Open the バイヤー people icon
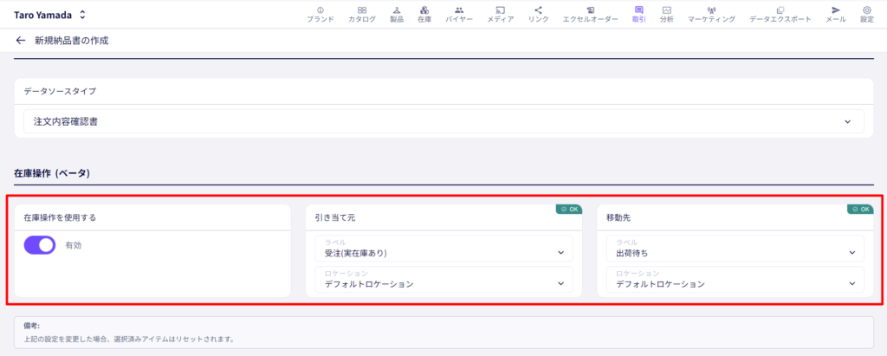Screen dimensions: 887x356 pyautogui.click(x=459, y=10)
